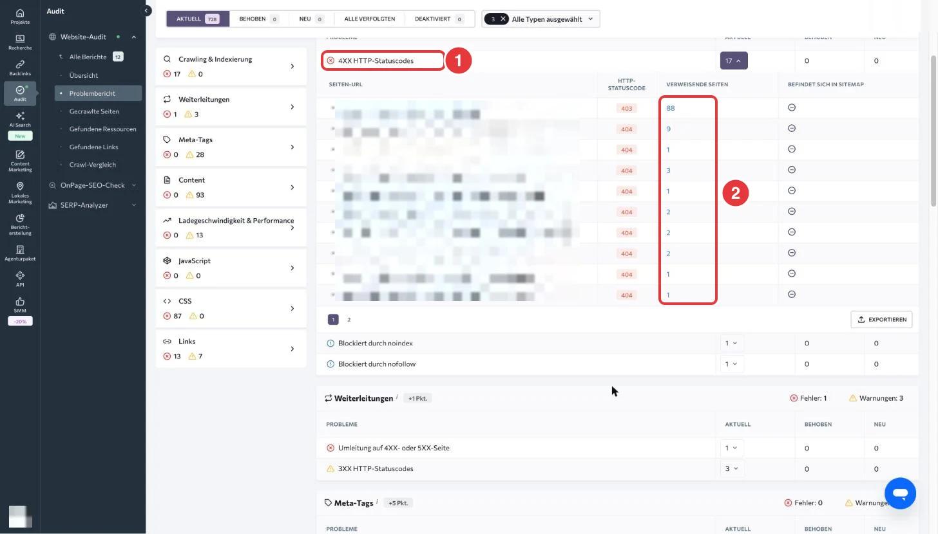
Task: Open Content Marketing sidebar icon
Action: 20,161
